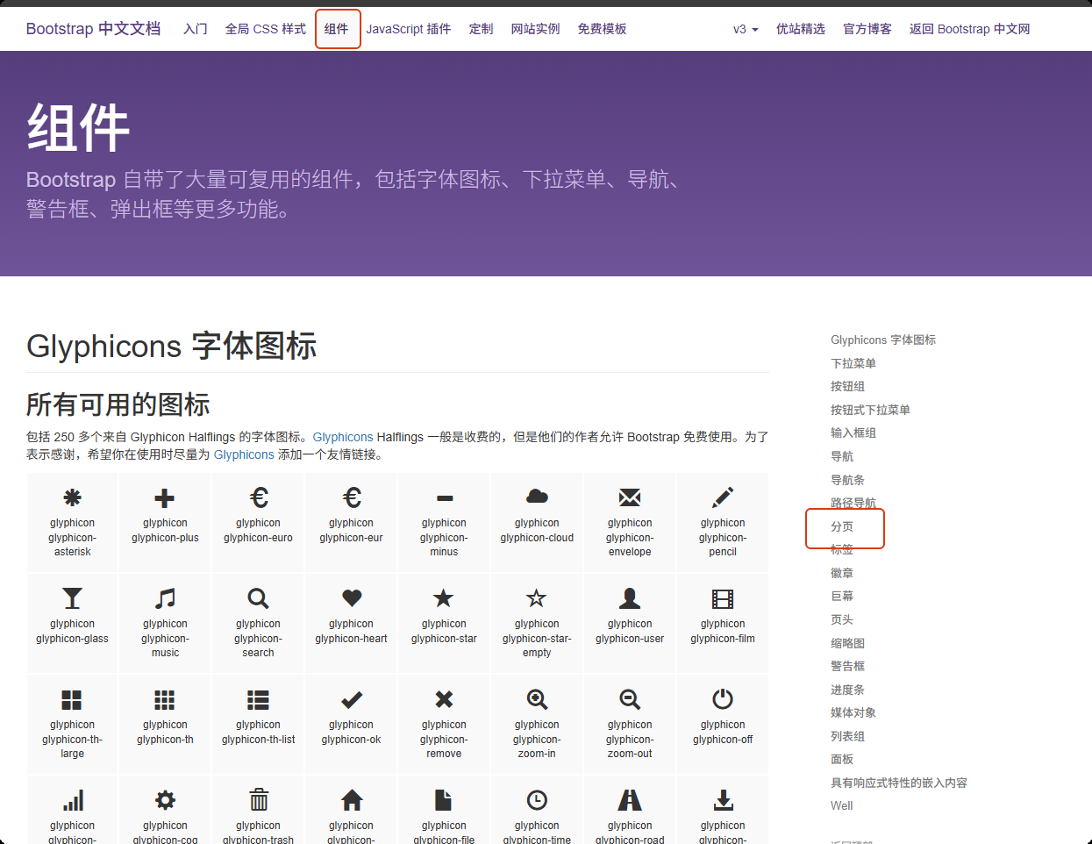Click the glyphicon-th icon with nine squares
1092x844 pixels.
click(x=165, y=699)
